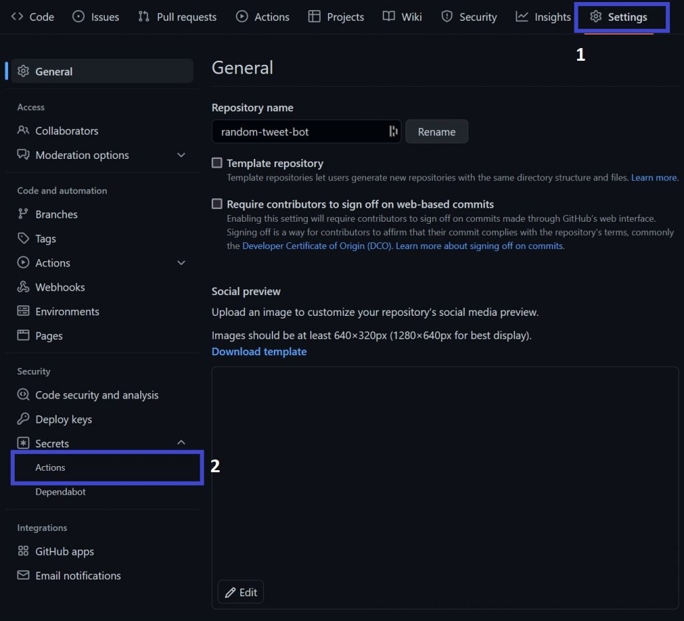Click the Email notifications envelope icon
The height and width of the screenshot is (621, 684).
tap(23, 575)
